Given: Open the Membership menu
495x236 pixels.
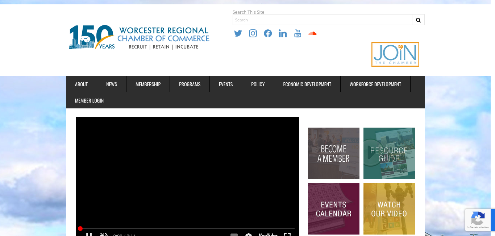Looking at the screenshot, I should point(148,84).
